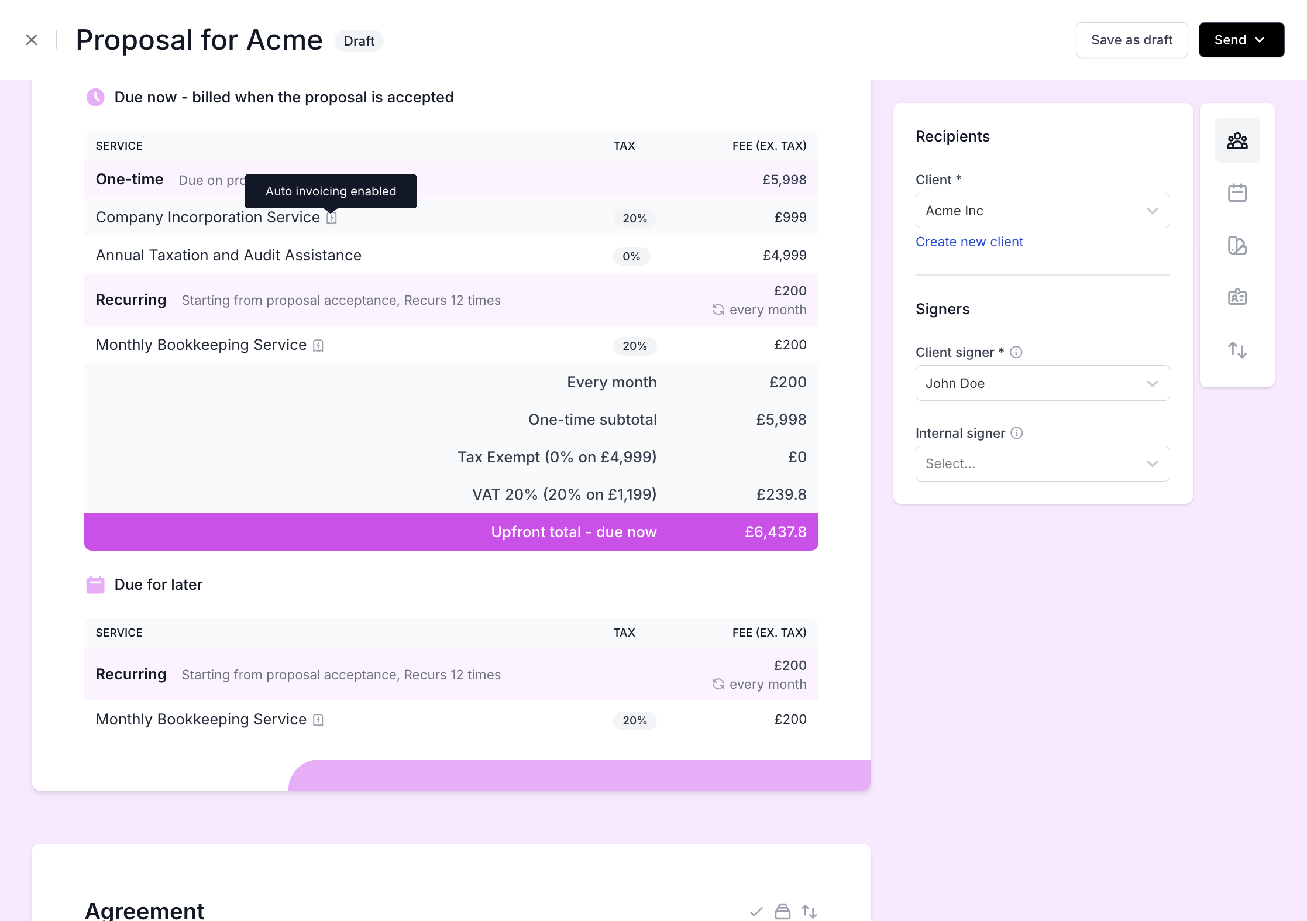
Task: Click the Due for later heading
Action: coord(159,585)
